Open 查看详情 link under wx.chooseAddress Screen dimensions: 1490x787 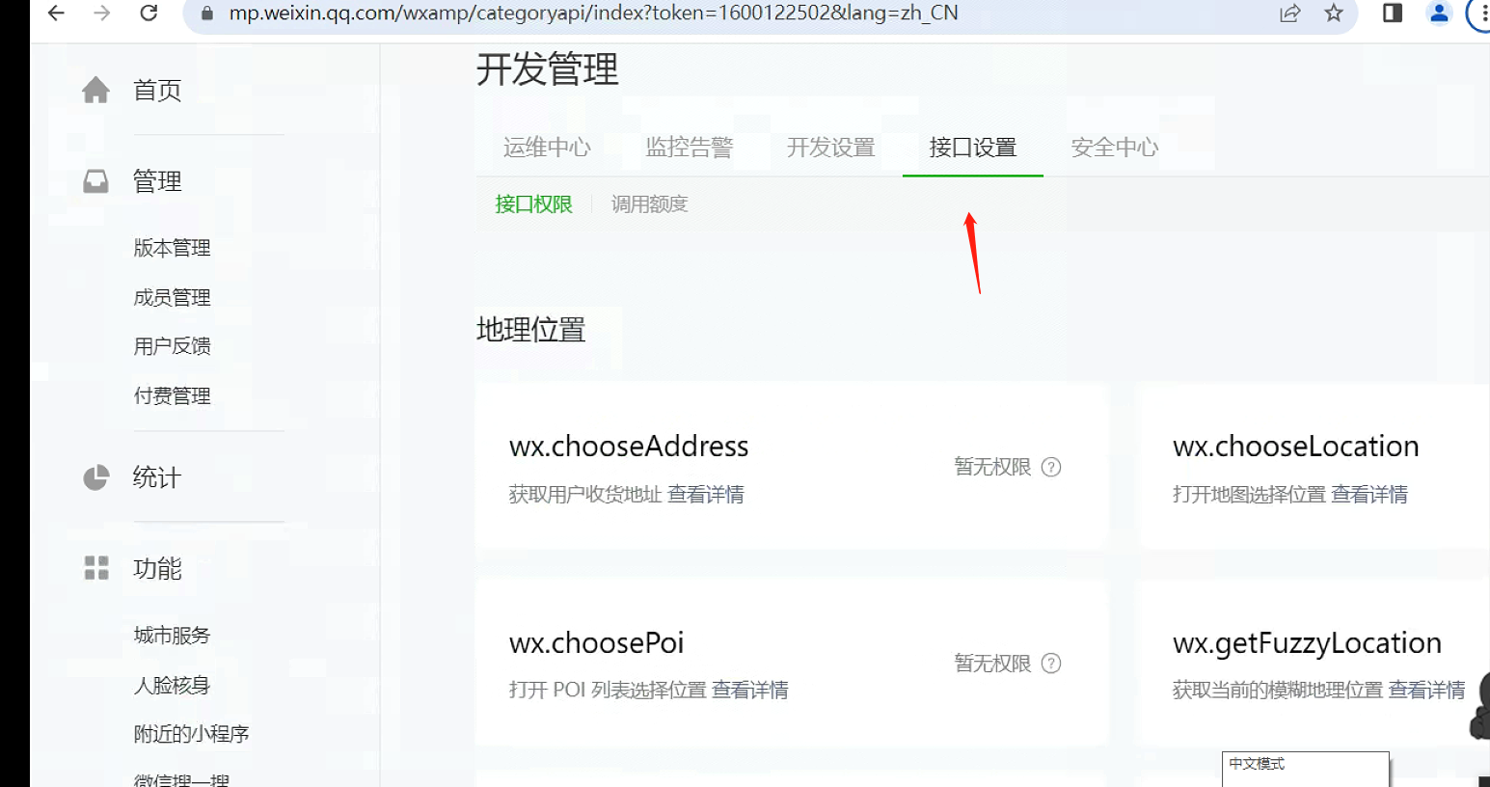tap(705, 494)
